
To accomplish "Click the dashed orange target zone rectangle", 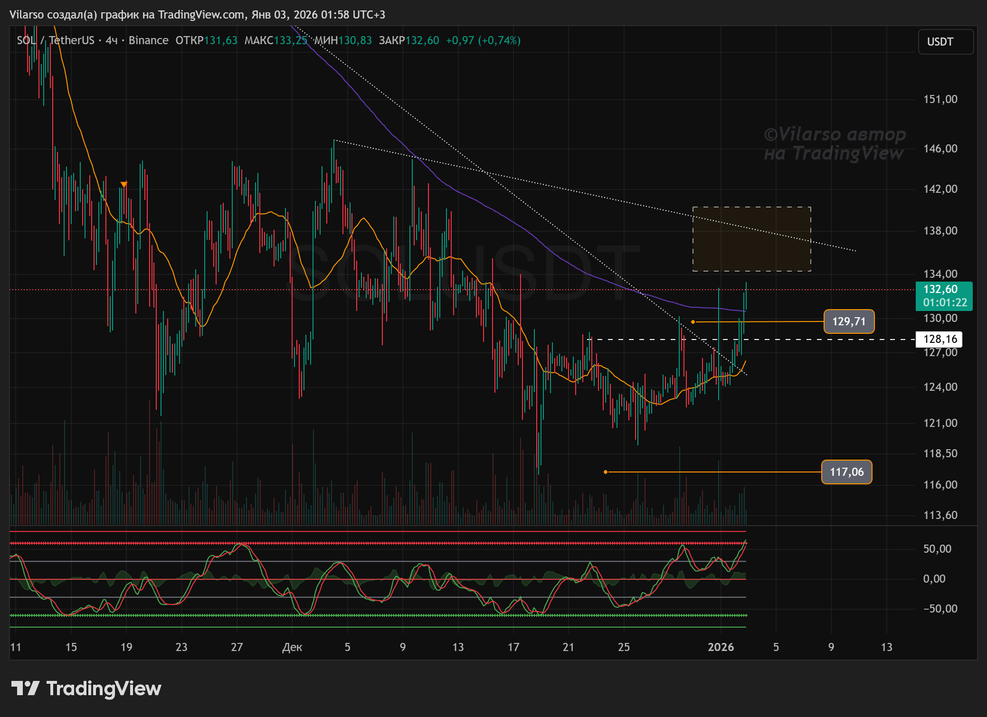I will pyautogui.click(x=751, y=239).
